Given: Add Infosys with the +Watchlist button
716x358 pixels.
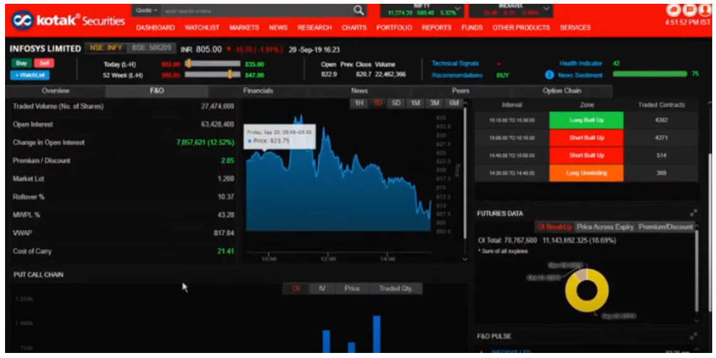Looking at the screenshot, I should coord(32,75).
